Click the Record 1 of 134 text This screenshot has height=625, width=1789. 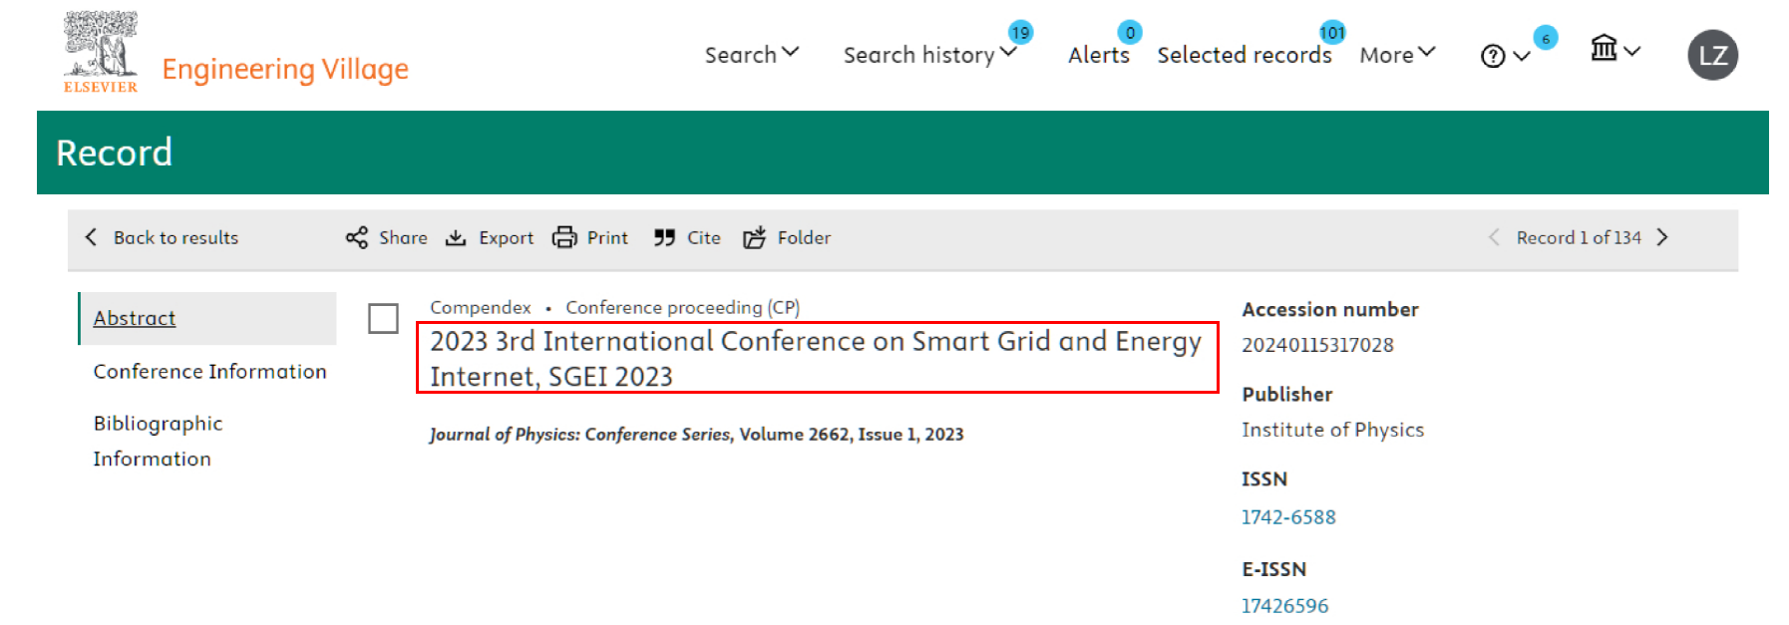(1579, 237)
